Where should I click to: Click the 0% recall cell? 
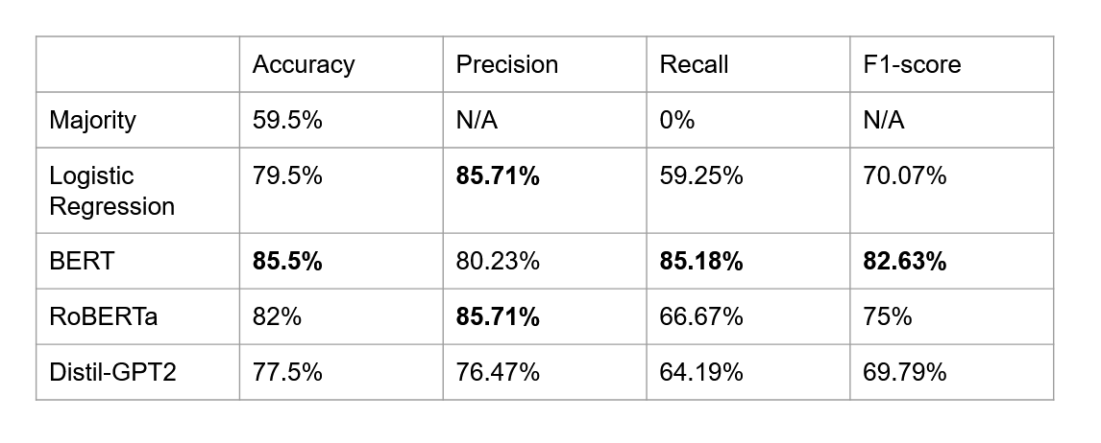677,120
